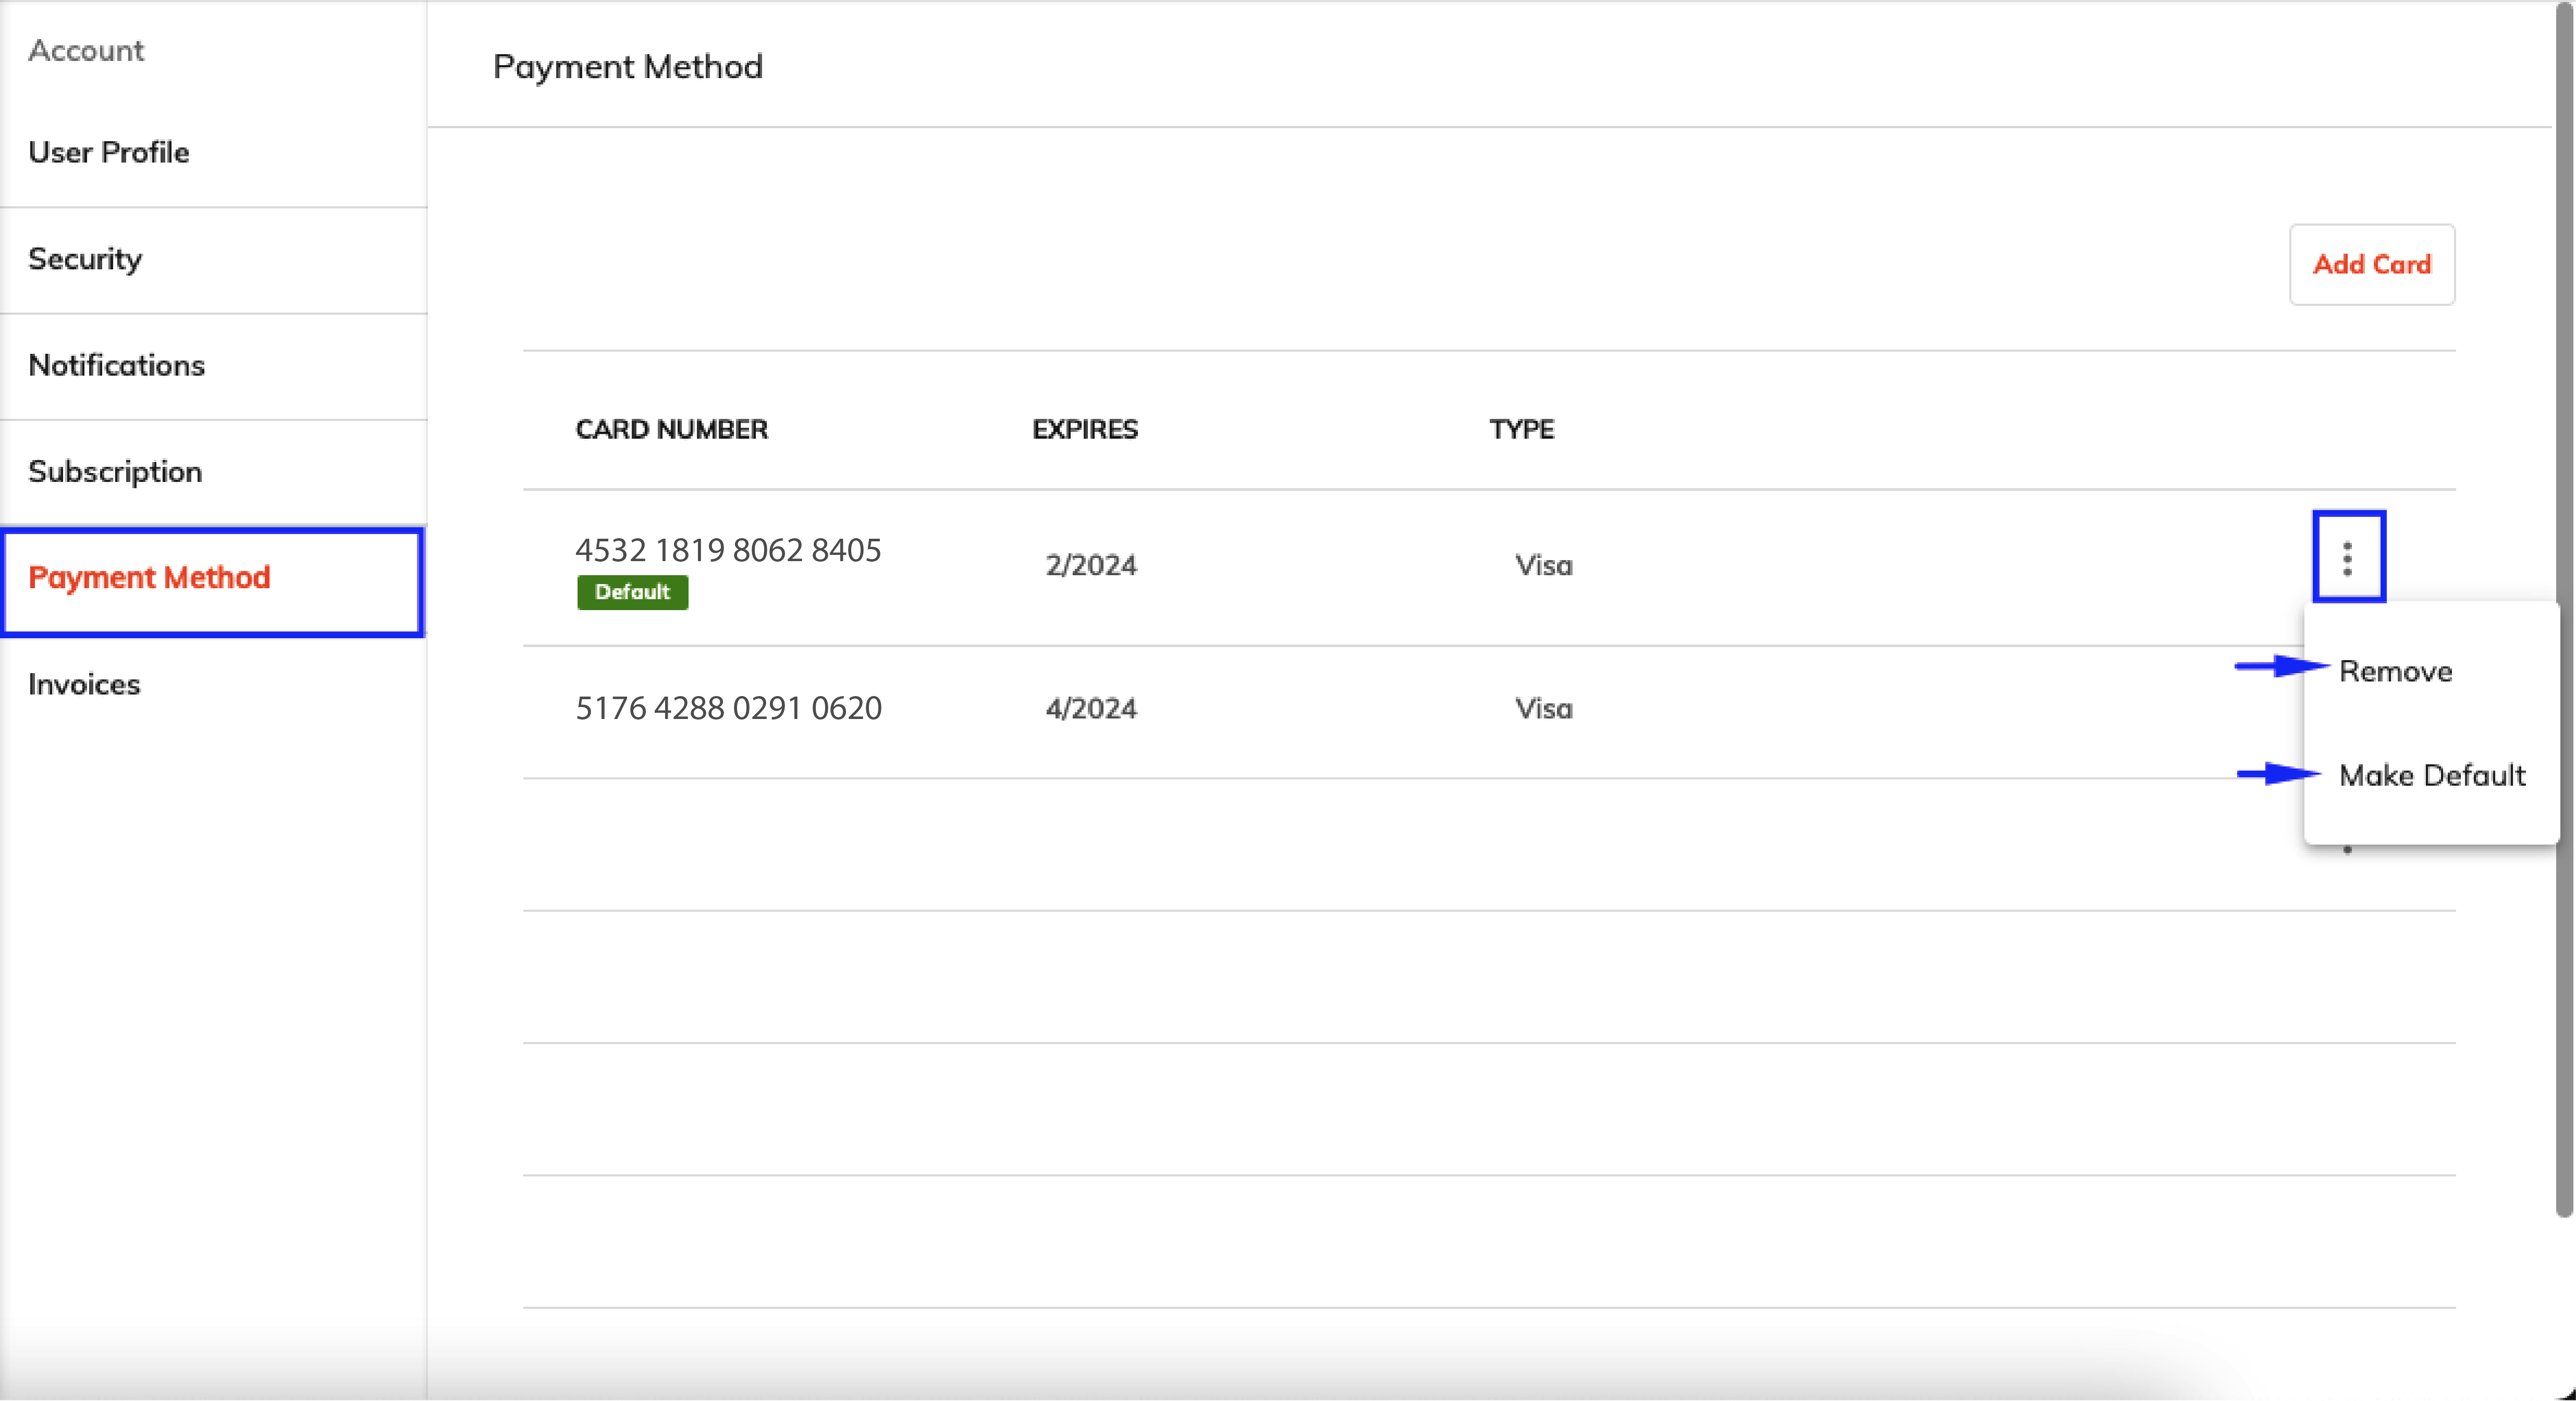Click the CARD NUMBER column header

point(671,430)
